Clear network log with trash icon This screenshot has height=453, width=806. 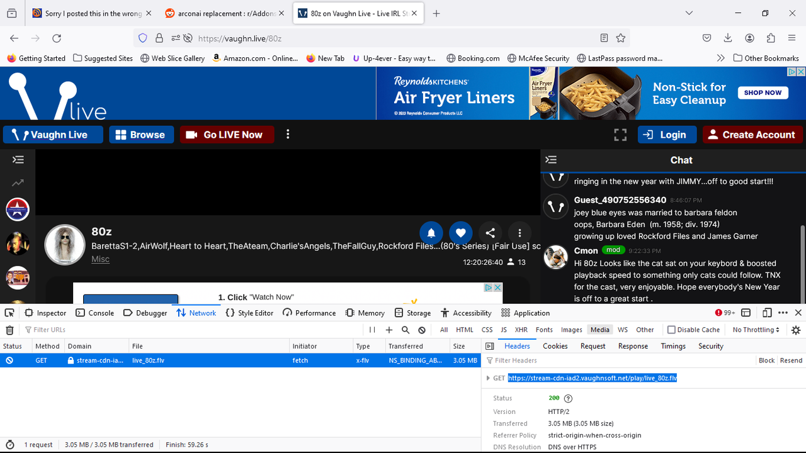coord(9,330)
